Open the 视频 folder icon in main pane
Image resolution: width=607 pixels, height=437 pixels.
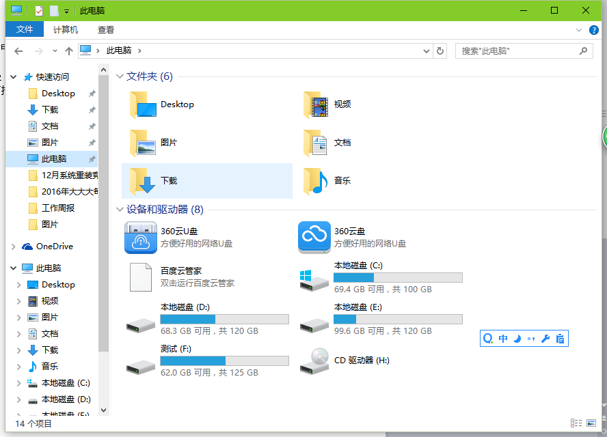coord(316,104)
